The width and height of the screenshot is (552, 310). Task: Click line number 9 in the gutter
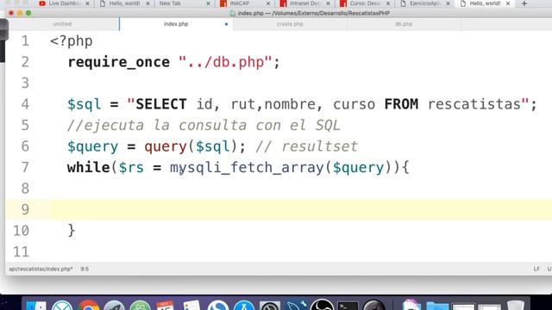tap(25, 210)
